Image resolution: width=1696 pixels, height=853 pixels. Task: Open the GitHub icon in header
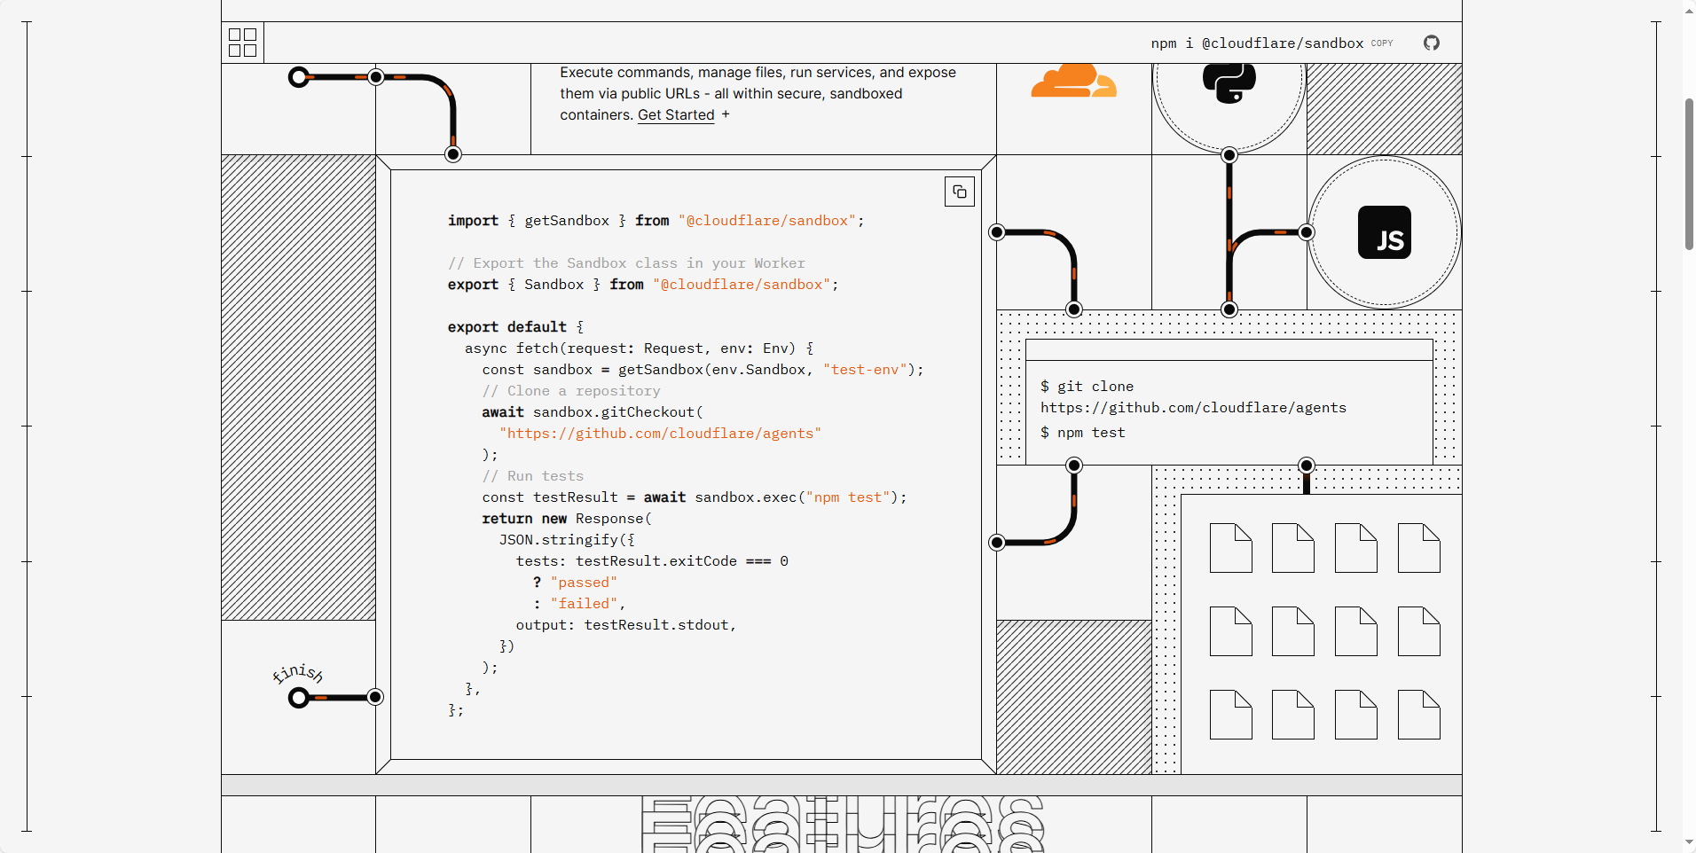(x=1431, y=43)
